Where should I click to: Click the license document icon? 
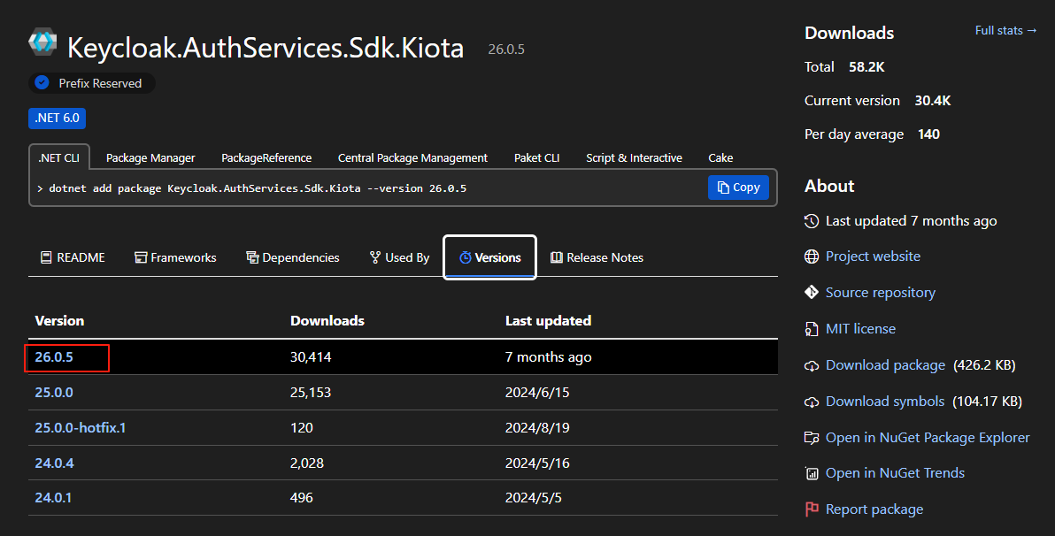click(812, 329)
